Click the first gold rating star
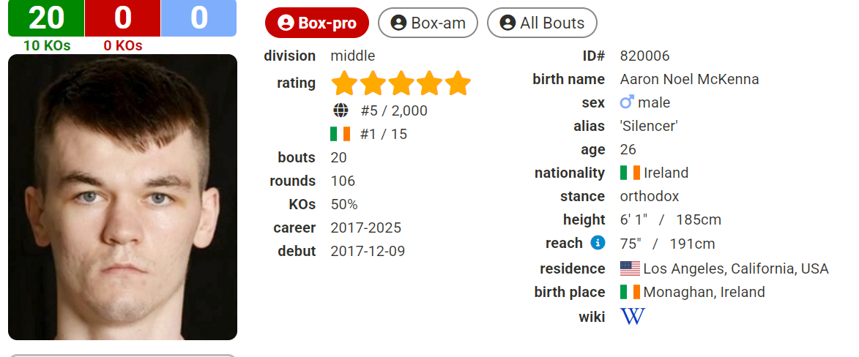 click(x=345, y=83)
